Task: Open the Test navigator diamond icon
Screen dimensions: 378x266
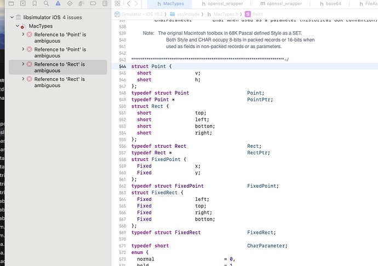Action: [70, 3]
